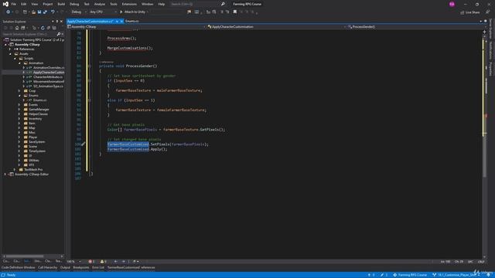
Task: Open the Extensions menu
Action: pyautogui.click(x=129, y=4)
